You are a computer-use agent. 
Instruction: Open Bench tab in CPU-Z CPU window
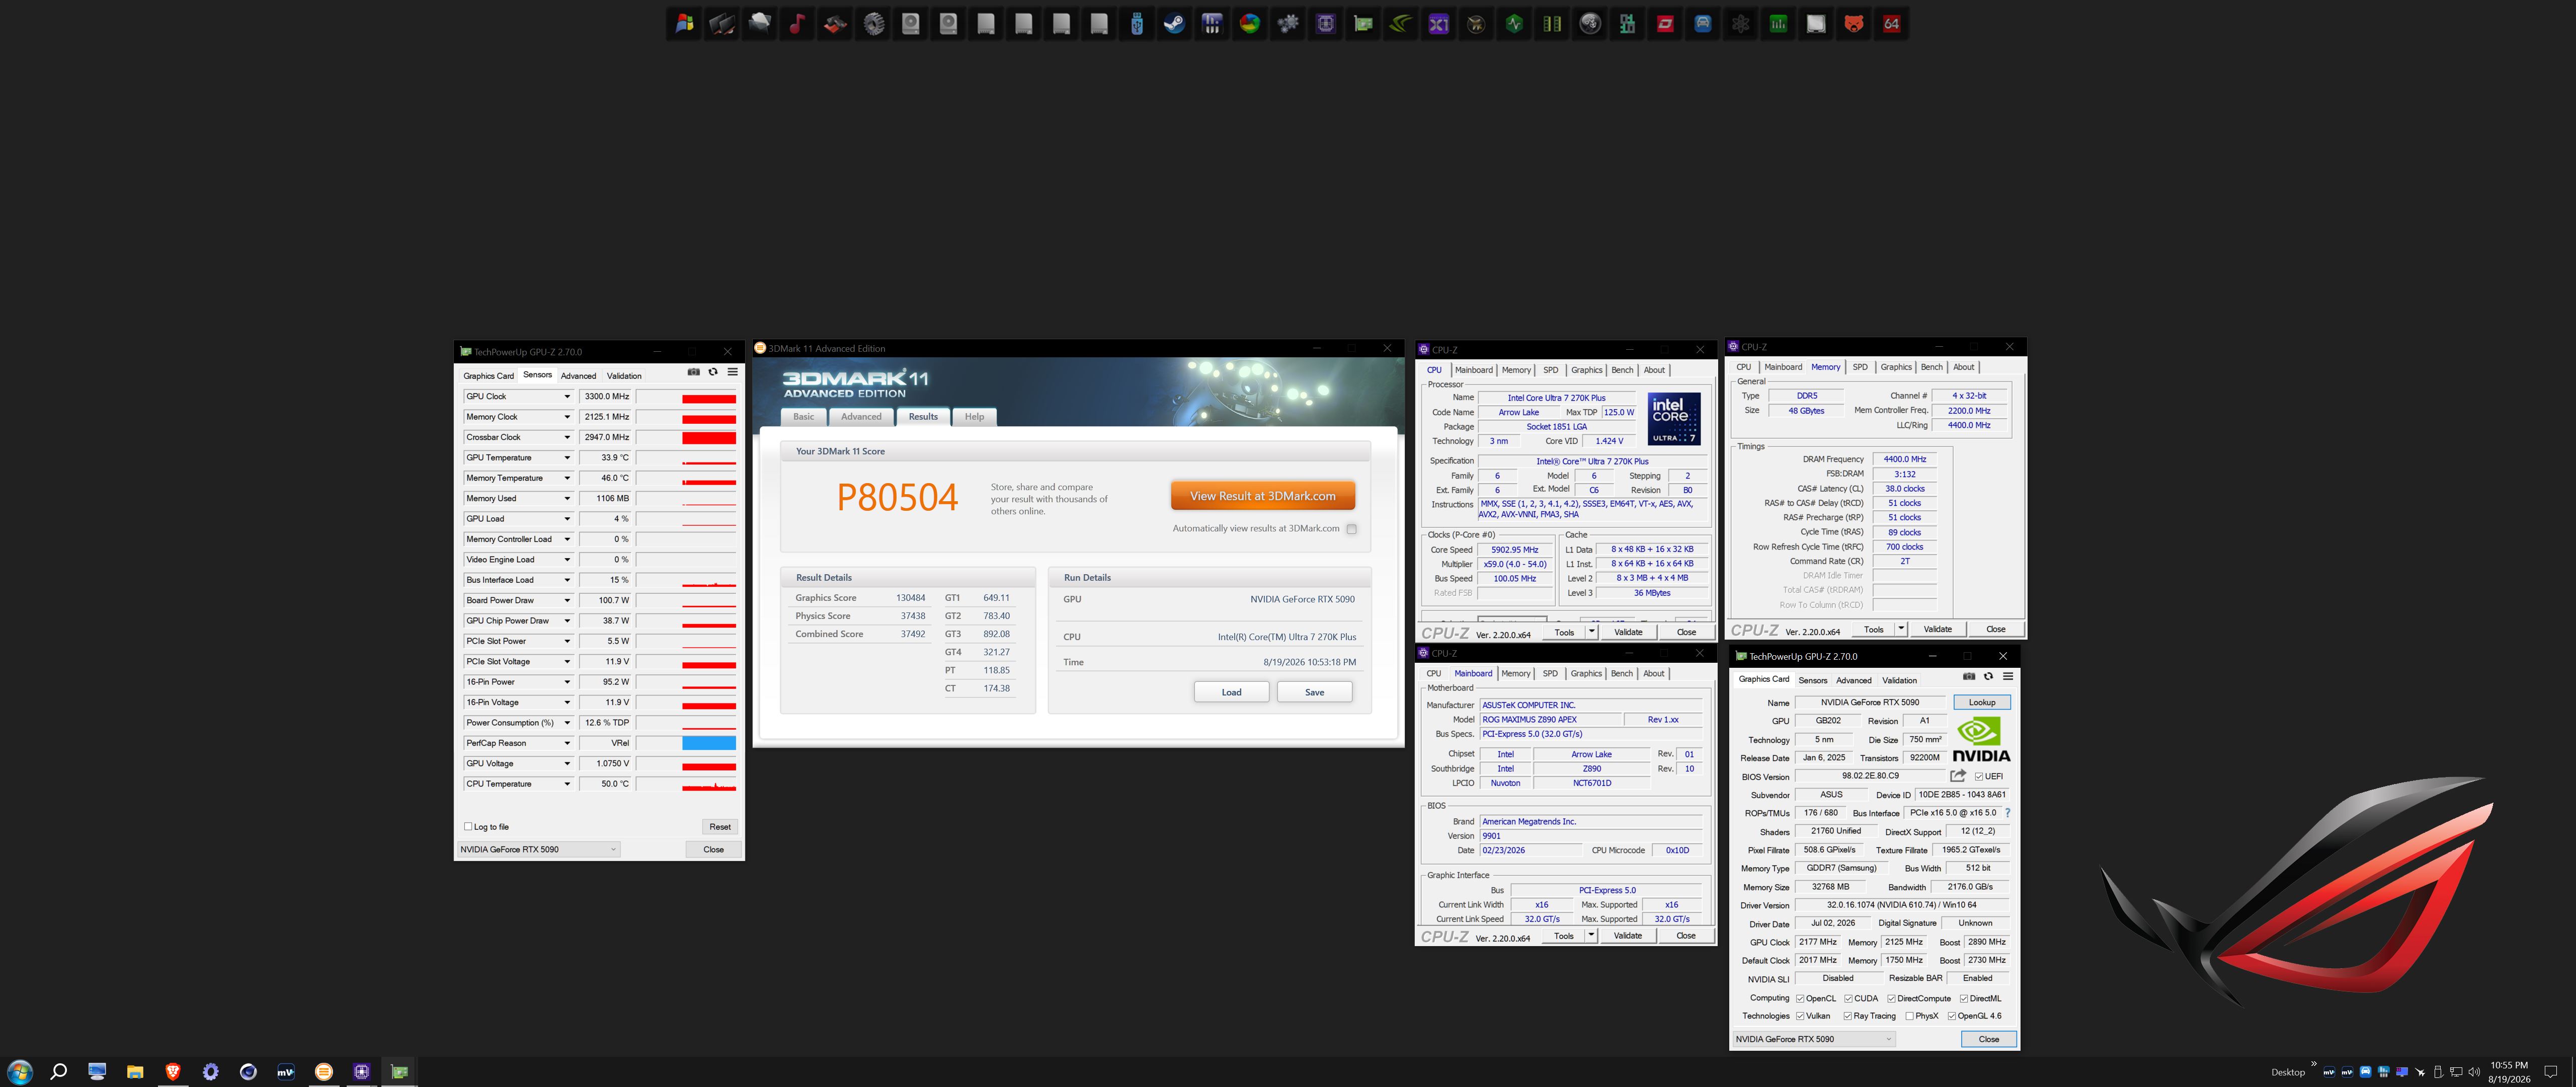[1622, 370]
